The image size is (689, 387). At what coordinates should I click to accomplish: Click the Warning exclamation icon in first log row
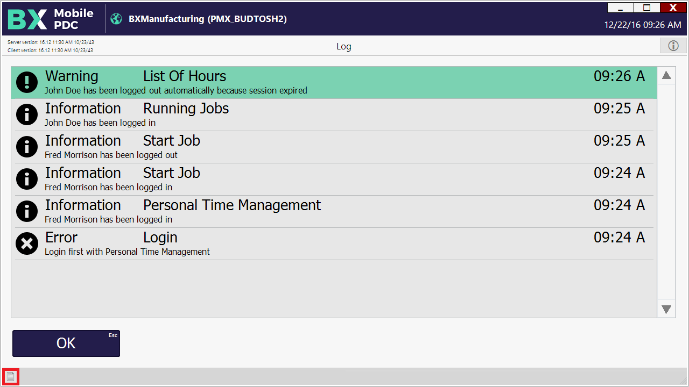(x=27, y=82)
